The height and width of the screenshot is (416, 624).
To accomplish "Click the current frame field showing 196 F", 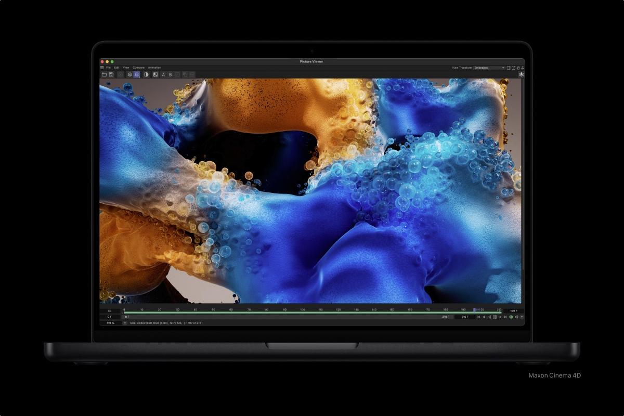I will click(x=513, y=311).
